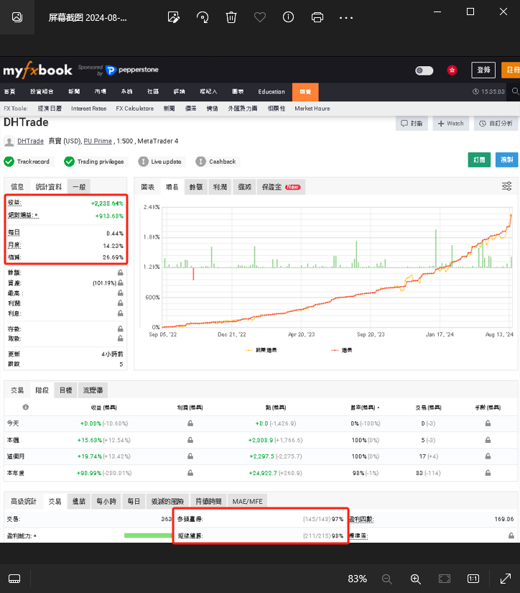The image size is (520, 593).
Task: Click the myfxbook logo
Action: [x=37, y=70]
